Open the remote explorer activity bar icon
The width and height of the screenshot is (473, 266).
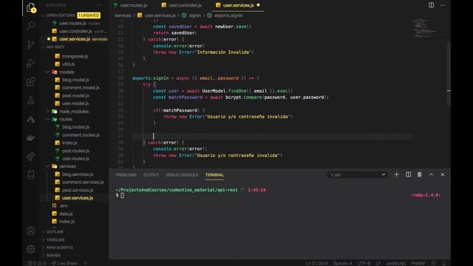click(x=31, y=157)
